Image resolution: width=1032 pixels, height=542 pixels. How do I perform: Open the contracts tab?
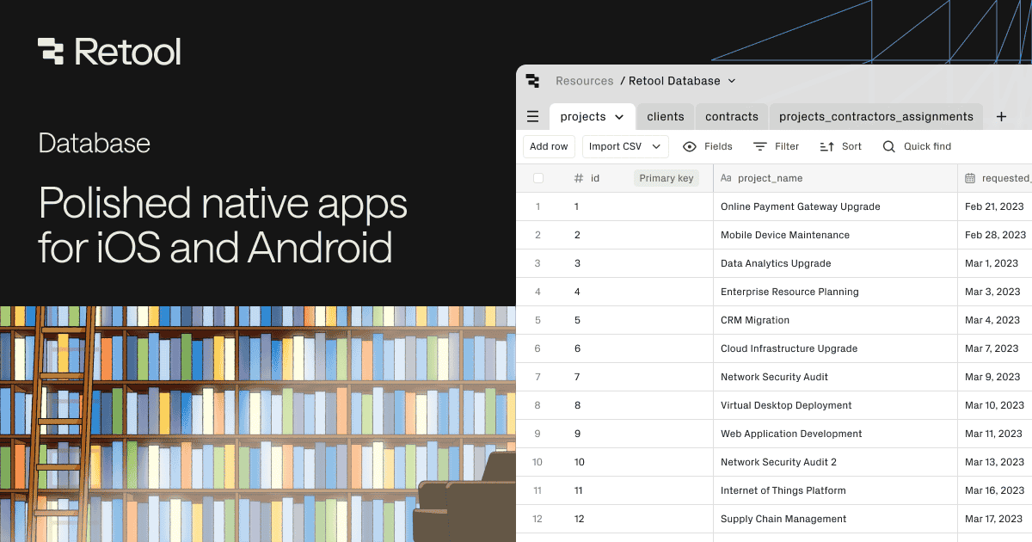click(731, 116)
